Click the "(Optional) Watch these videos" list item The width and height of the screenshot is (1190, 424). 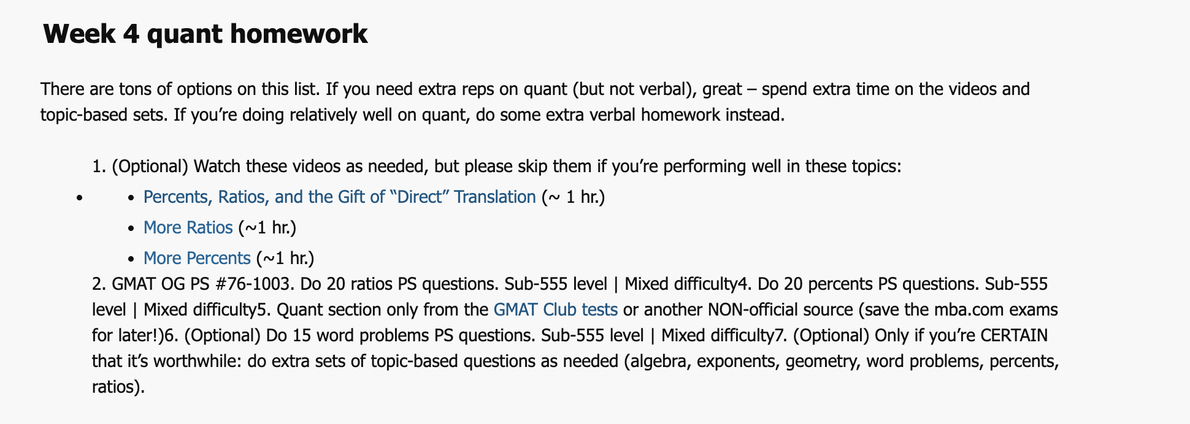pyautogui.click(x=497, y=167)
